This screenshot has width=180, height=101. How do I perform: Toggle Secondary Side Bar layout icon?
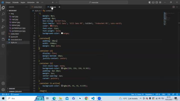click(x=157, y=3)
